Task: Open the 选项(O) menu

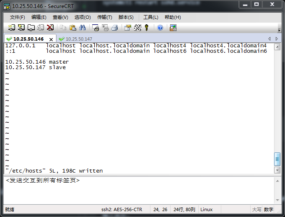Action: click(82, 17)
